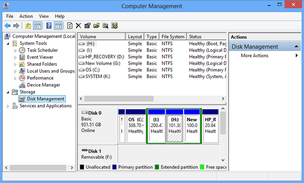Screen dimensions: 304x183
Task: Open the File menu
Action: [10, 16]
